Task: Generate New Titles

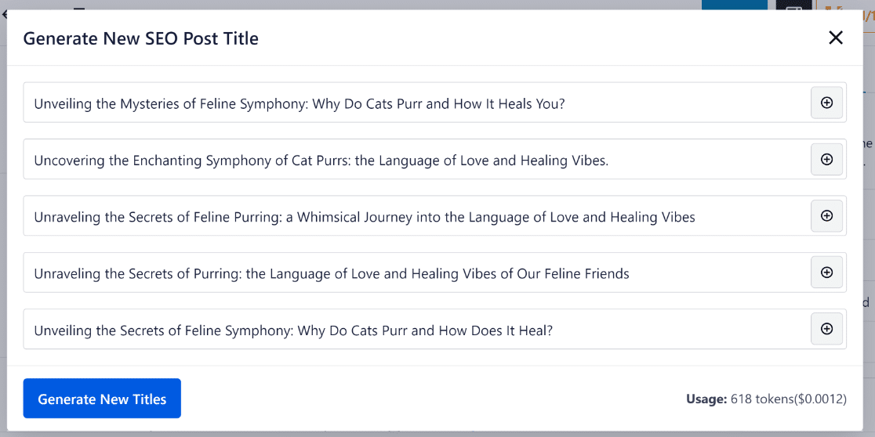Action: pos(102,399)
